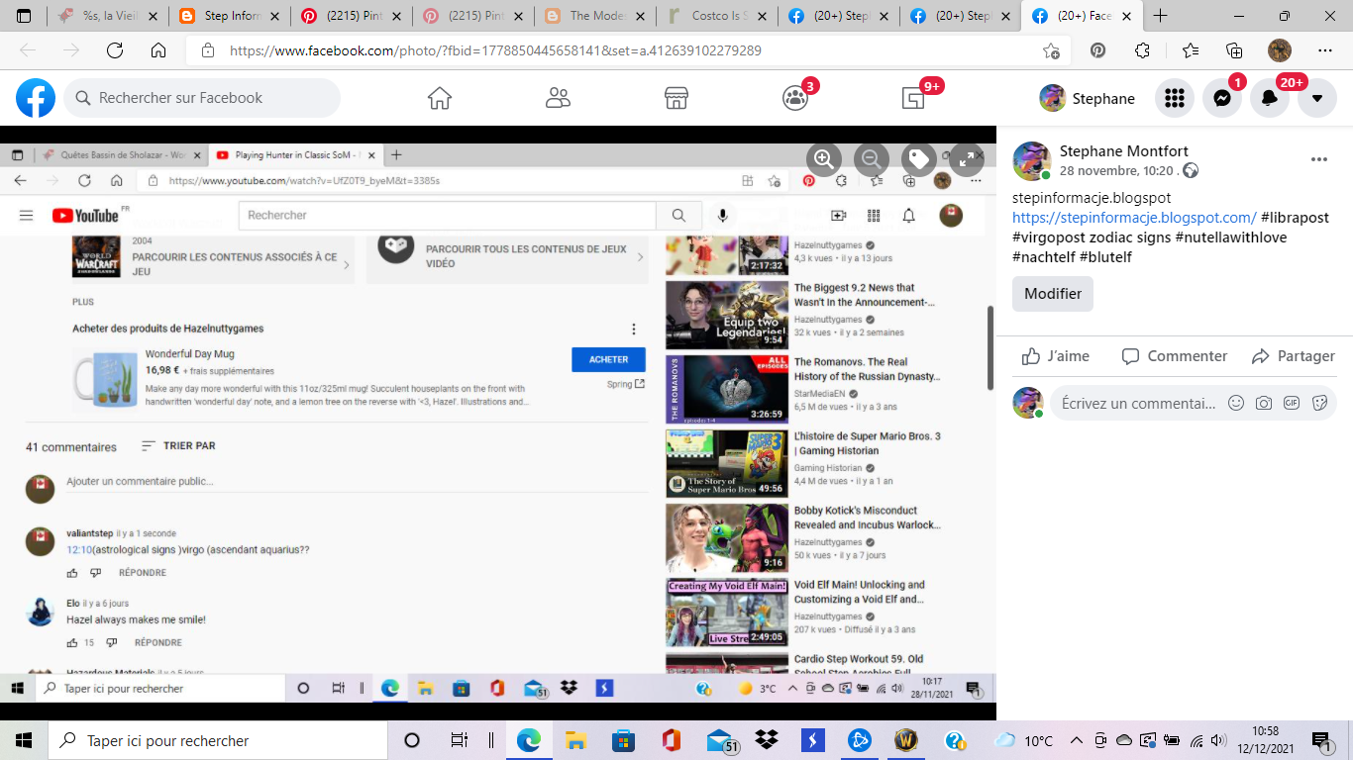Click the Facebook logo
This screenshot has height=760, width=1353.
[x=36, y=98]
